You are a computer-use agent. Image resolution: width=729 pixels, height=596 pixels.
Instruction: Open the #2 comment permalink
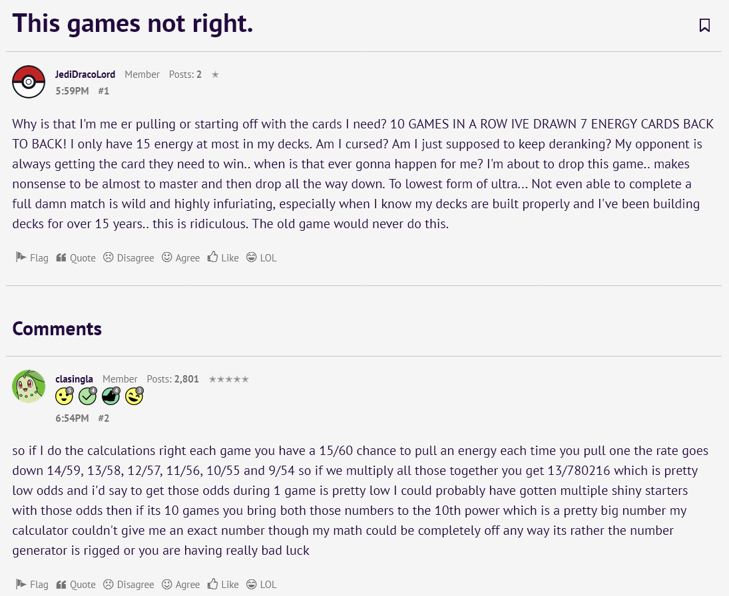click(x=104, y=418)
